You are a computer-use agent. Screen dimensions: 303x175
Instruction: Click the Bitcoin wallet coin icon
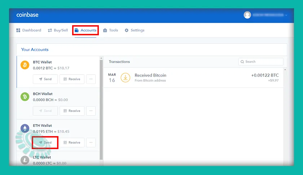click(25, 65)
